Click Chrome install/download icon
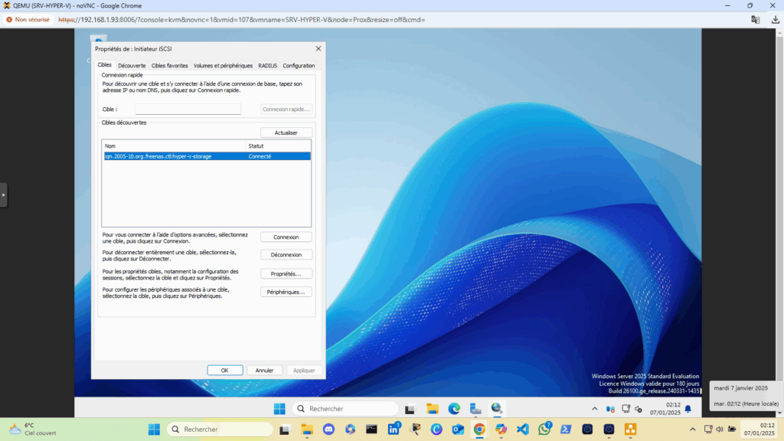This screenshot has height=441, width=784. point(775,19)
